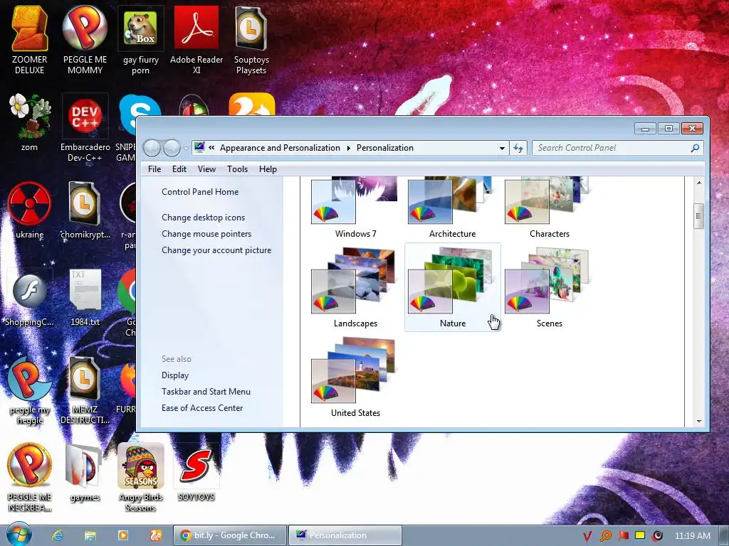
Task: Switch to bit.ly Google Chrome taskbar button
Action: click(230, 535)
